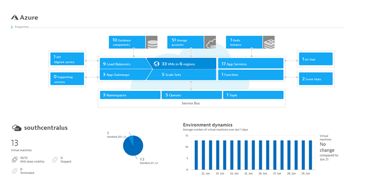Image resolution: width=369 pixels, height=176 pixels.
Task: Click the Properties label
Action: click(x=22, y=27)
